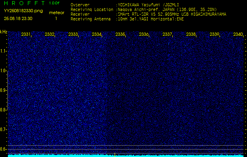This screenshot has height=157, width=247.
Task: Click the 0.6 frequency axis label
Action: (3, 149)
